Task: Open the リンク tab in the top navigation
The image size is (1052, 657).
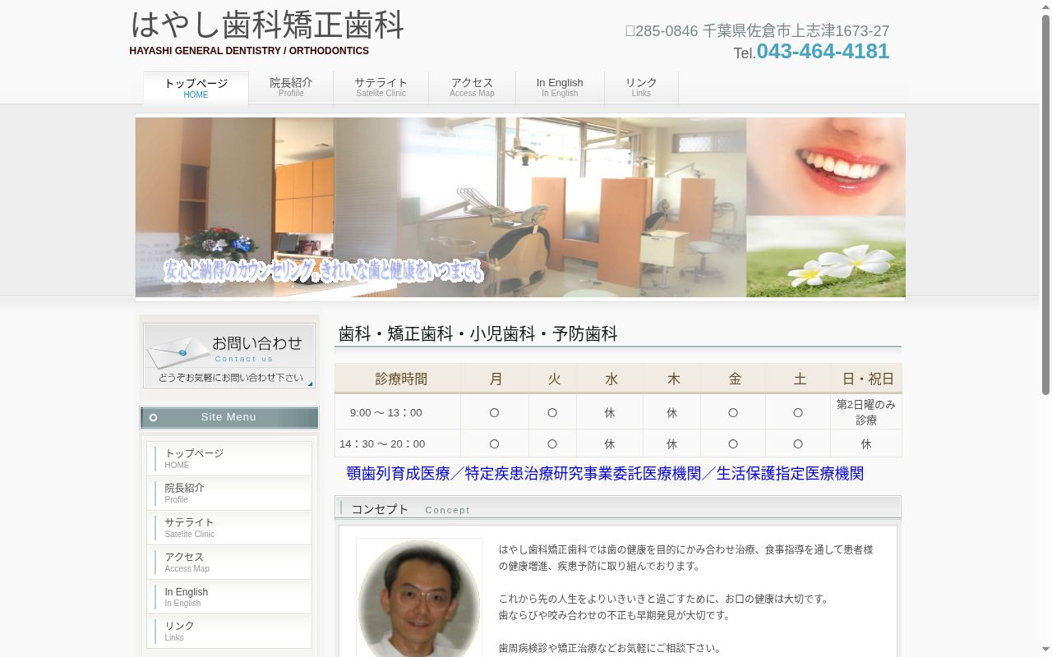Action: (641, 88)
